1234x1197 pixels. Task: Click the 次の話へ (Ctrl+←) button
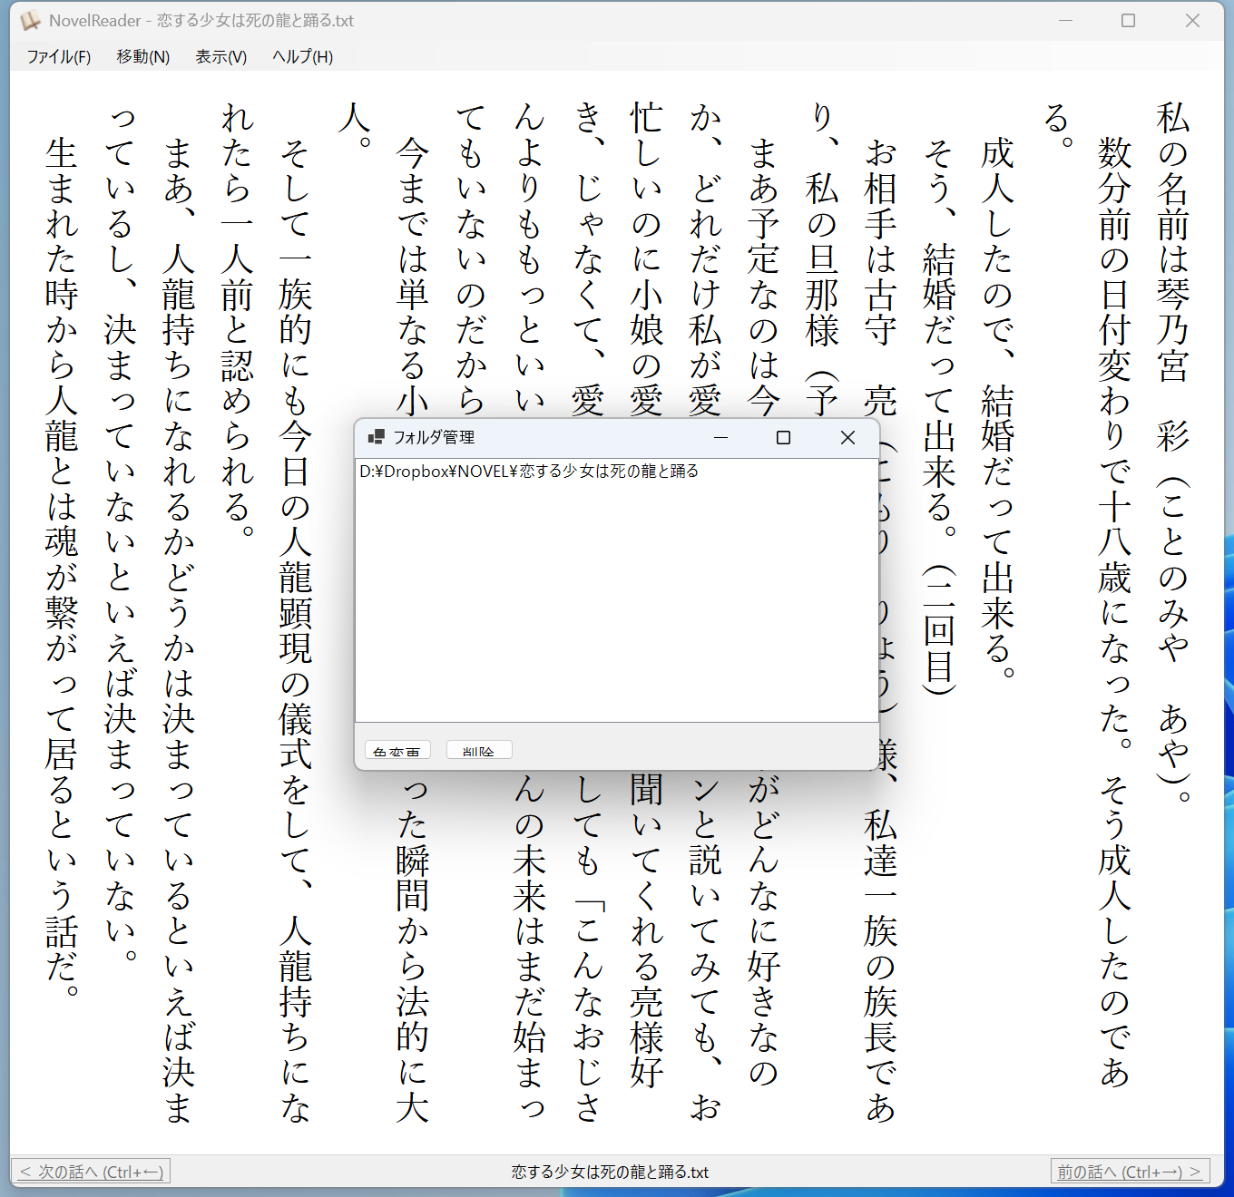tap(91, 1172)
